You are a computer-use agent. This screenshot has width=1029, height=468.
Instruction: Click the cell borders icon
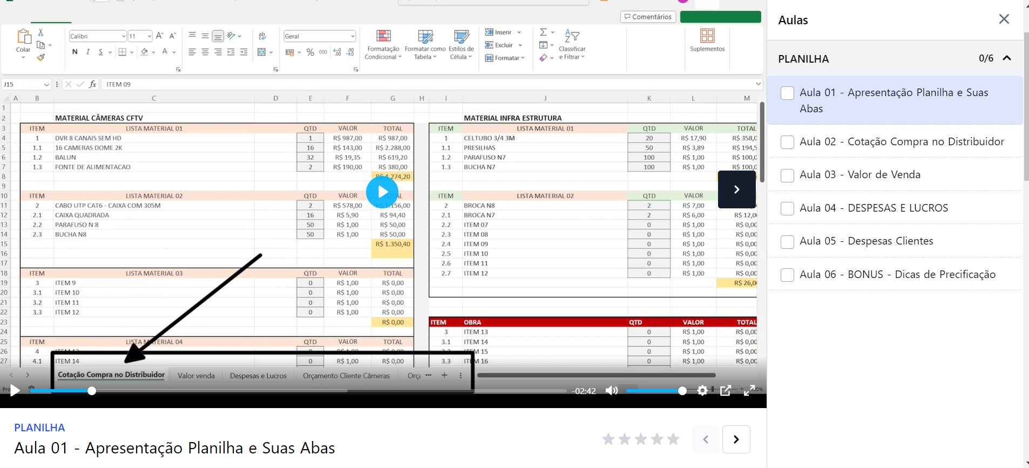(x=122, y=52)
